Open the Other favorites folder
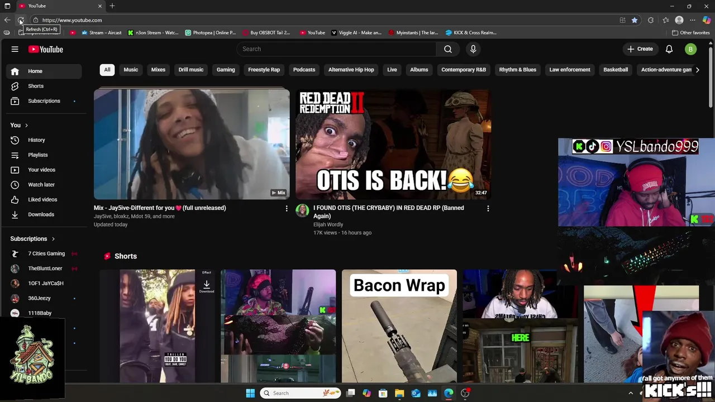The width and height of the screenshot is (715, 402). 691,33
